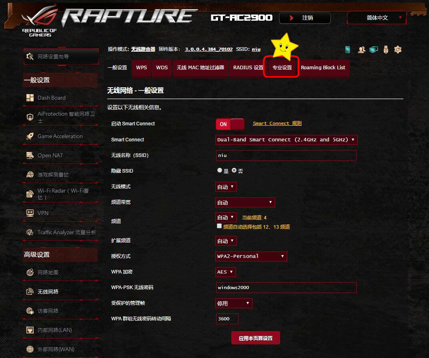Select 是 radio button for 隐藏 SSID

tap(219, 170)
